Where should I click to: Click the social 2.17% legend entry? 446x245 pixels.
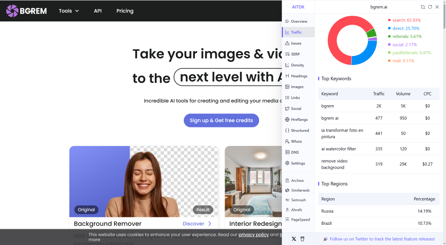tap(403, 45)
